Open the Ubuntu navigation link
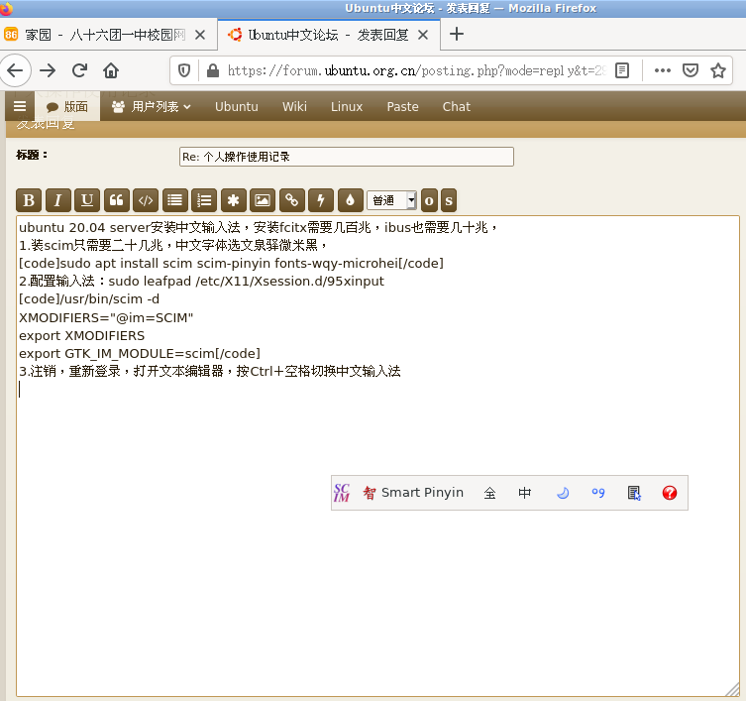The image size is (746, 701). (x=237, y=107)
